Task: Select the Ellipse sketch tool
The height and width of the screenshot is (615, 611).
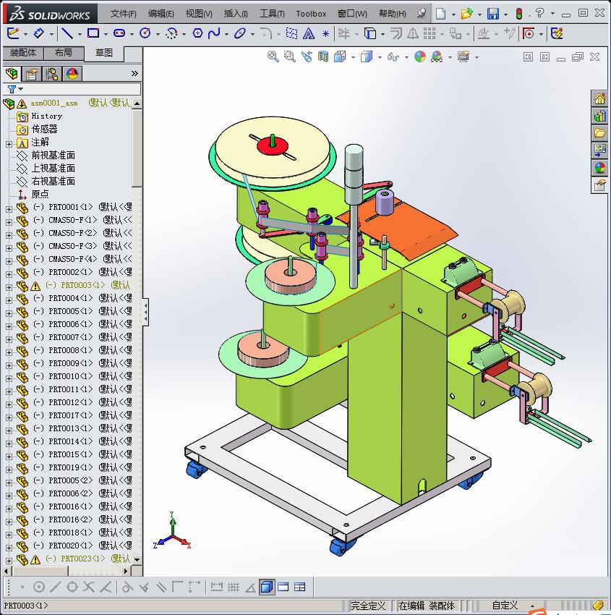Action: click(239, 33)
